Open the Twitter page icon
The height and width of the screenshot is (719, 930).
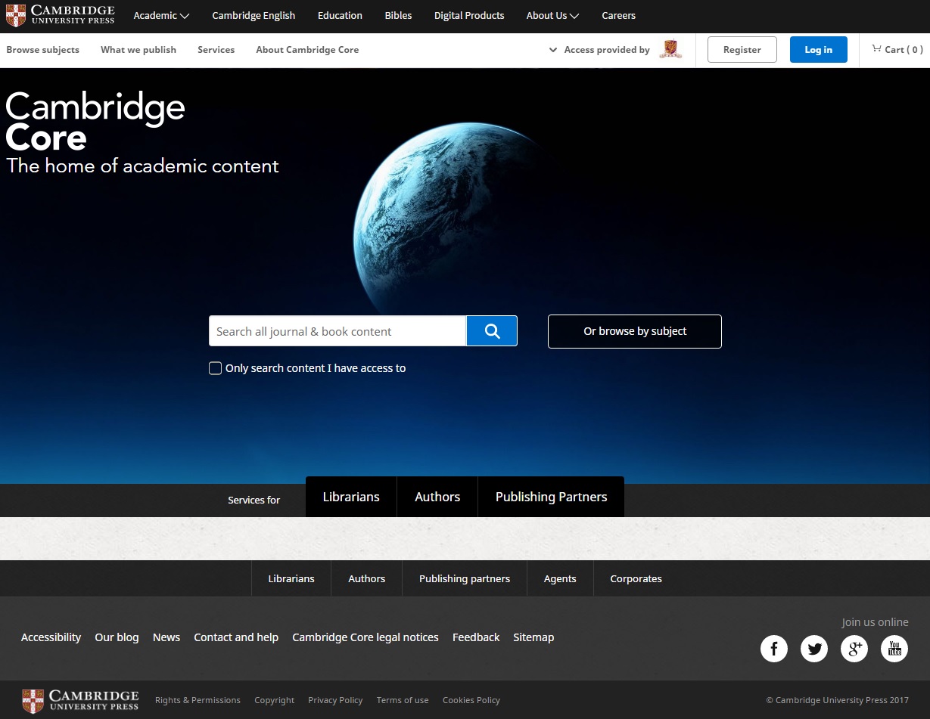pyautogui.click(x=814, y=648)
